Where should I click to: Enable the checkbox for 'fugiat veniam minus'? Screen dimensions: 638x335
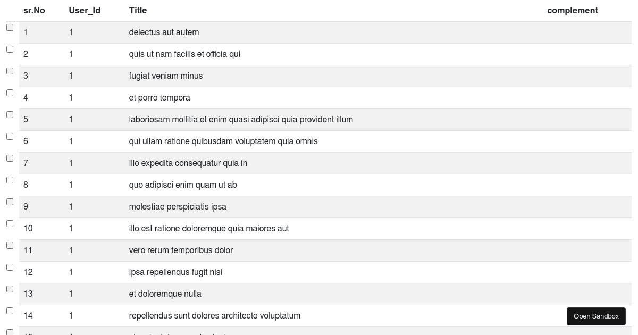(x=10, y=71)
